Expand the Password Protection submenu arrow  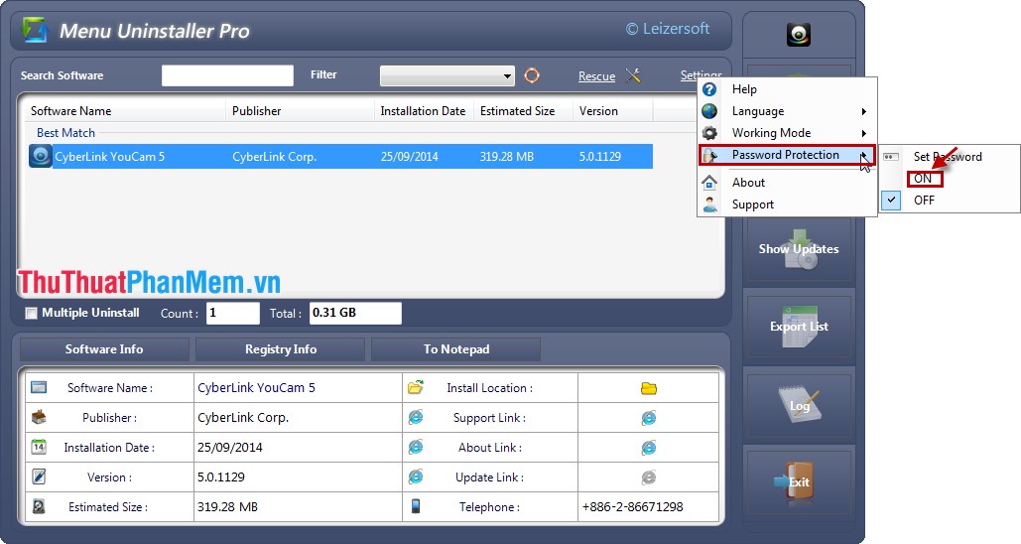tap(864, 155)
